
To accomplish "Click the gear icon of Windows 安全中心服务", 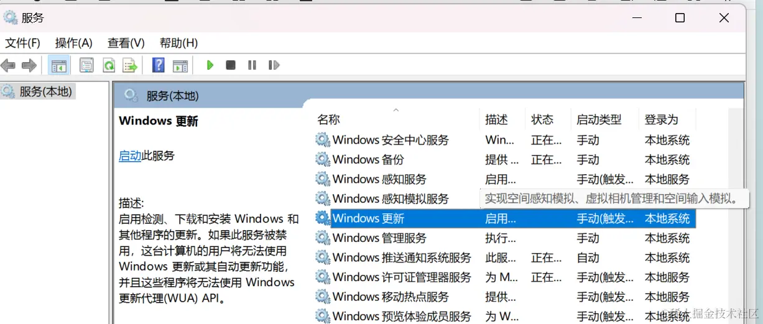I will [323, 140].
